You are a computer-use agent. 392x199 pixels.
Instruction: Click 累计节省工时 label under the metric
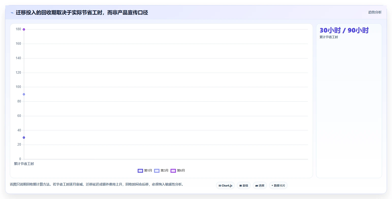329,37
